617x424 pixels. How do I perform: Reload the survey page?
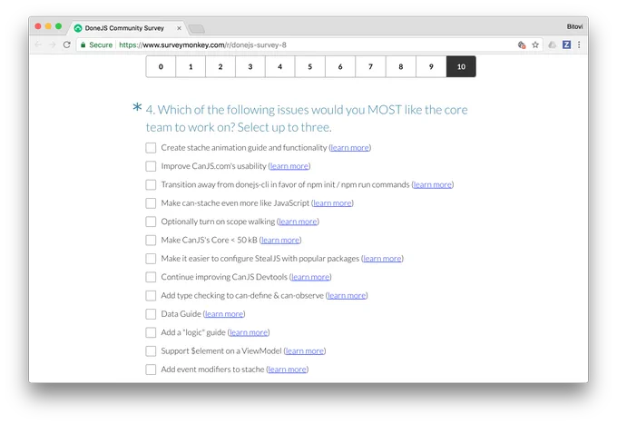click(67, 44)
